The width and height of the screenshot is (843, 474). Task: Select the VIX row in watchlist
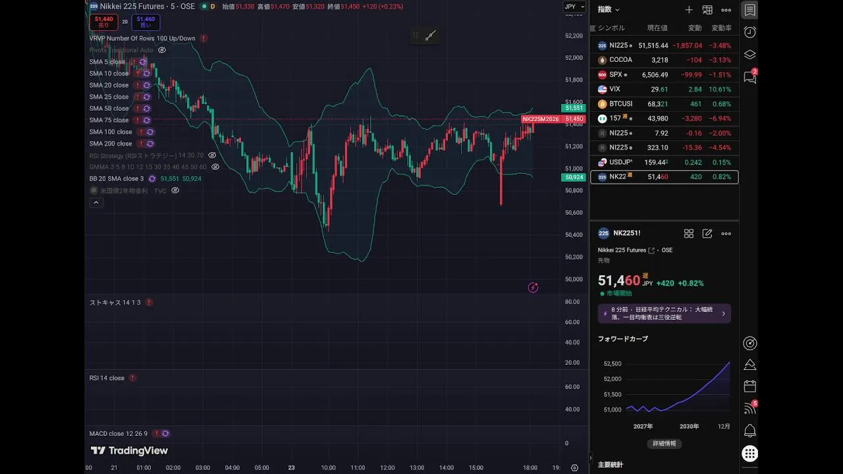(664, 89)
